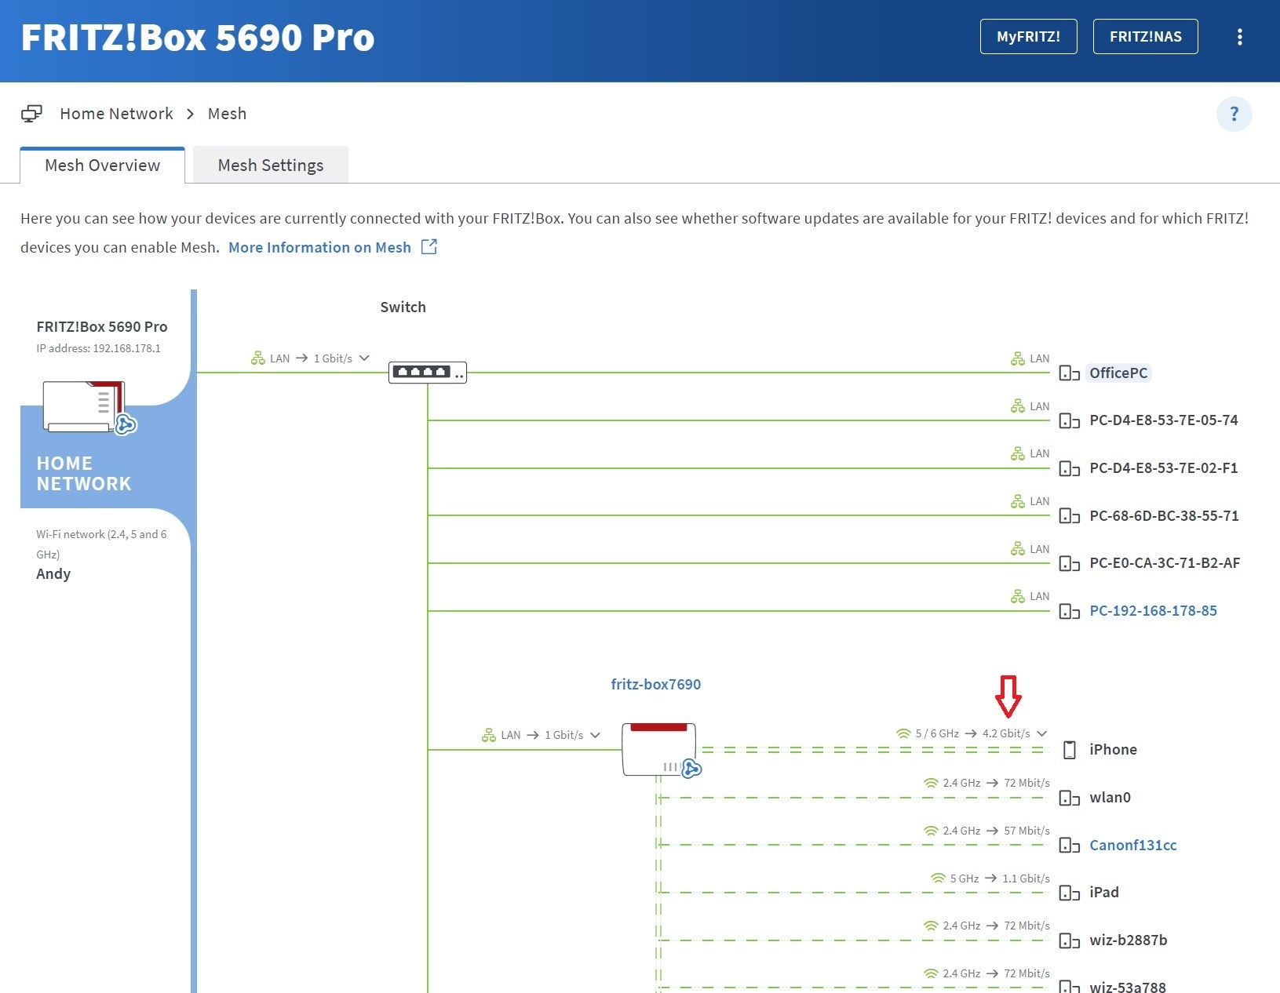This screenshot has height=993, width=1280.
Task: Click the external link icon beside Mesh info
Action: click(429, 247)
